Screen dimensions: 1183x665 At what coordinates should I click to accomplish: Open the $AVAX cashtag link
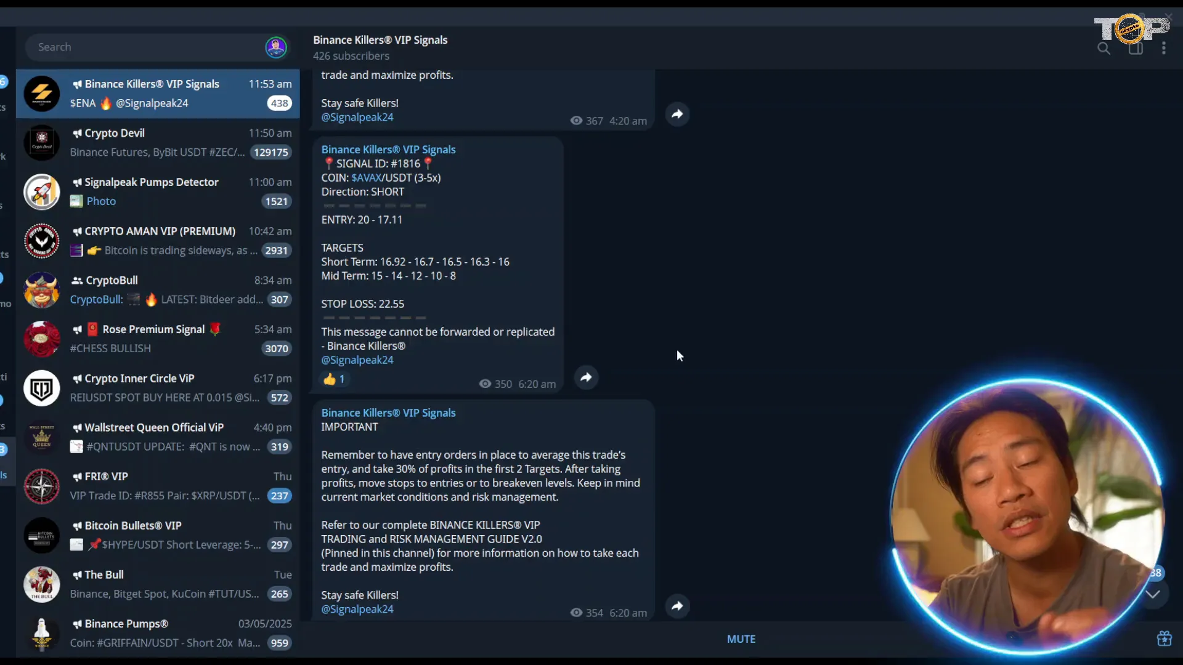click(366, 178)
